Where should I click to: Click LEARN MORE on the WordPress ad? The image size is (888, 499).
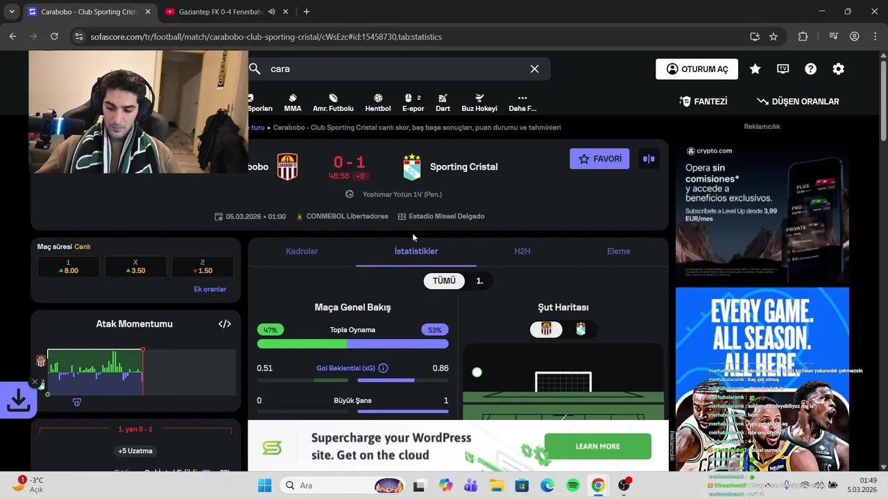tap(597, 446)
